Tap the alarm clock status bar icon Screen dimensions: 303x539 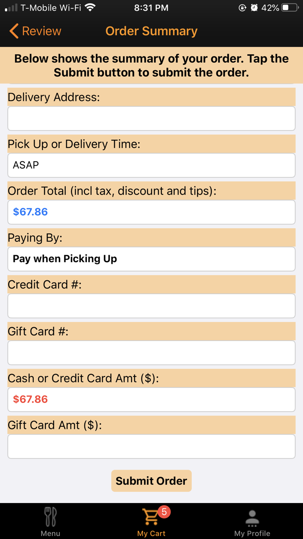pos(255,7)
